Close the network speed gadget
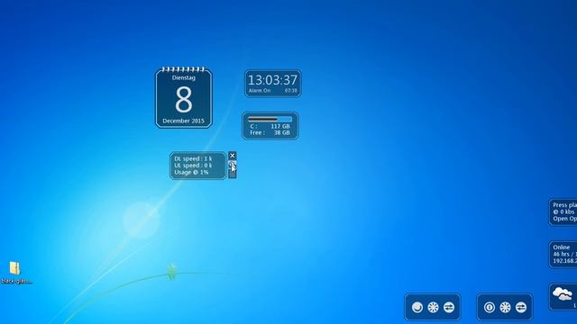577x324 pixels. 233,156
